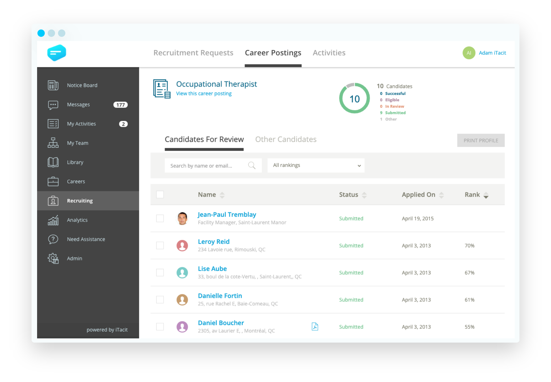551x382 pixels.
Task: Click the candidate count progress ring
Action: pyautogui.click(x=354, y=99)
